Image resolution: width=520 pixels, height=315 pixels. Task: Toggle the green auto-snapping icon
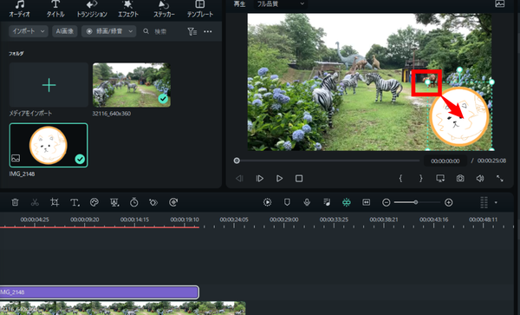pos(347,202)
